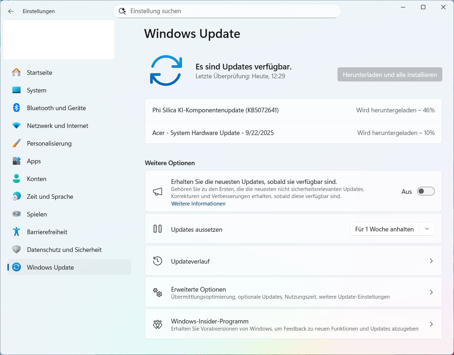
Task: Click the shield icon for Datenschutz und Sicherheit
Action: coord(16,249)
